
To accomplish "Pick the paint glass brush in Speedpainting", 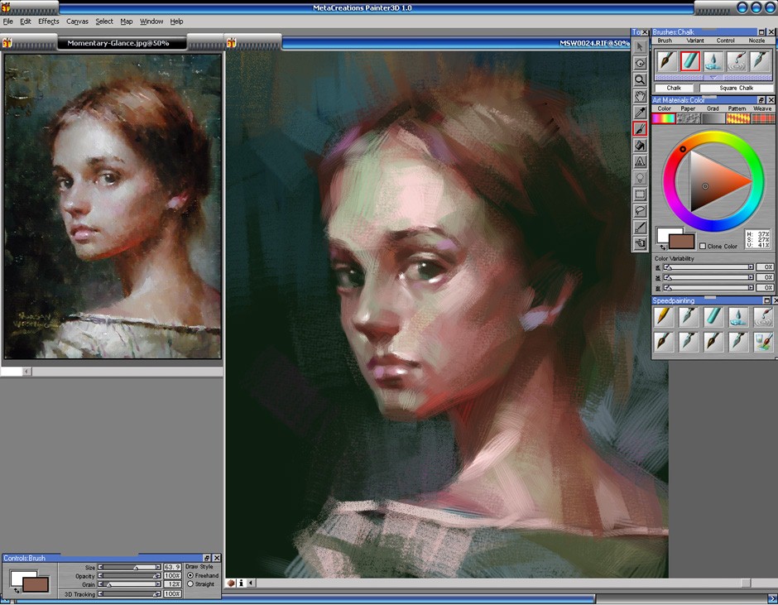I will [763, 342].
